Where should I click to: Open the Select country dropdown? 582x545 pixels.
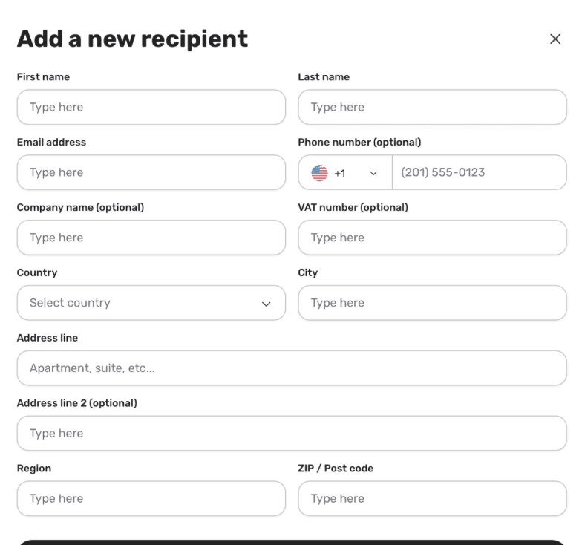pos(151,303)
